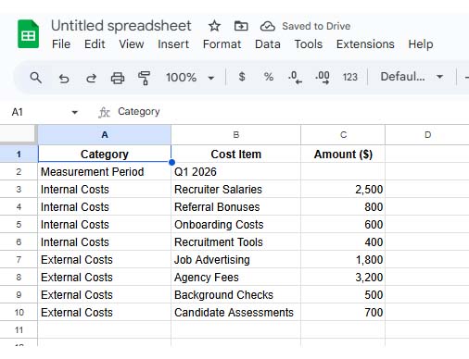469x359 pixels.
Task: Click the Cost Item header cell
Action: click(235, 154)
